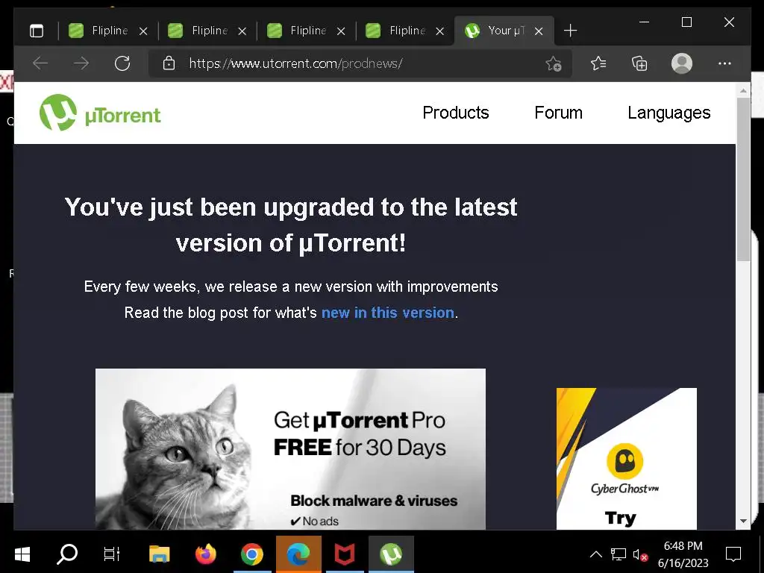Screen dimensions: 764x573
Task: Click the address bar URL field
Action: click(360, 63)
